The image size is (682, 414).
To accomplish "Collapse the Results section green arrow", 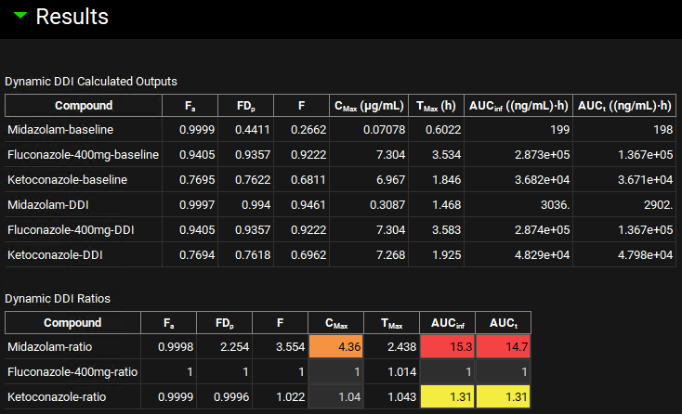I will point(20,17).
